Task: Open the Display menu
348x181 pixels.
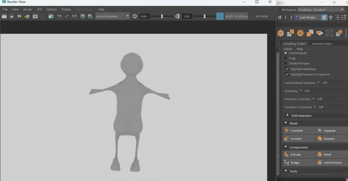Action: (x=66, y=9)
